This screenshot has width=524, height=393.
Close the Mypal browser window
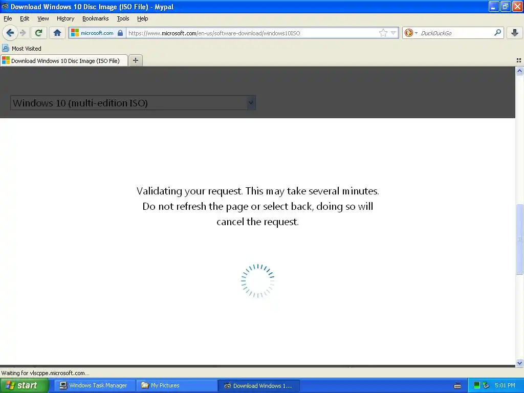tap(517, 6)
